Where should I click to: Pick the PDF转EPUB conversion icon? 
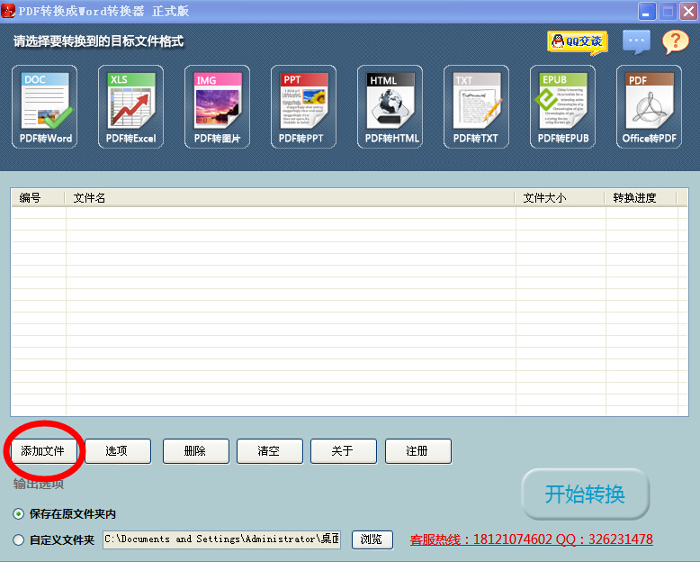pyautogui.click(x=563, y=107)
